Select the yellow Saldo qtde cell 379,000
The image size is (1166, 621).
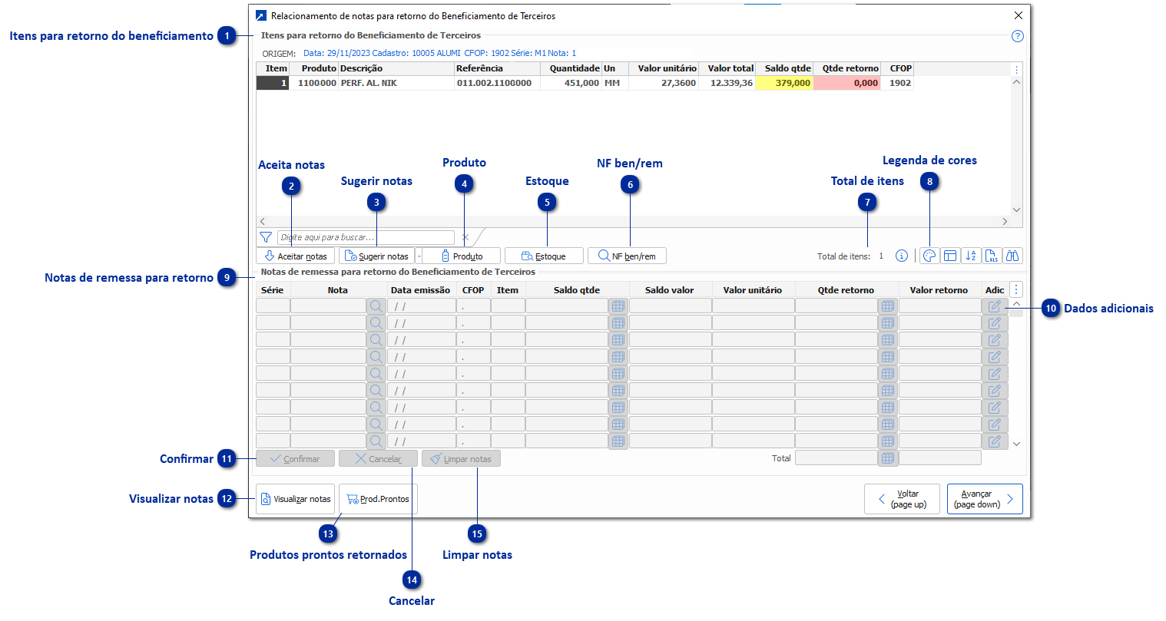click(784, 83)
